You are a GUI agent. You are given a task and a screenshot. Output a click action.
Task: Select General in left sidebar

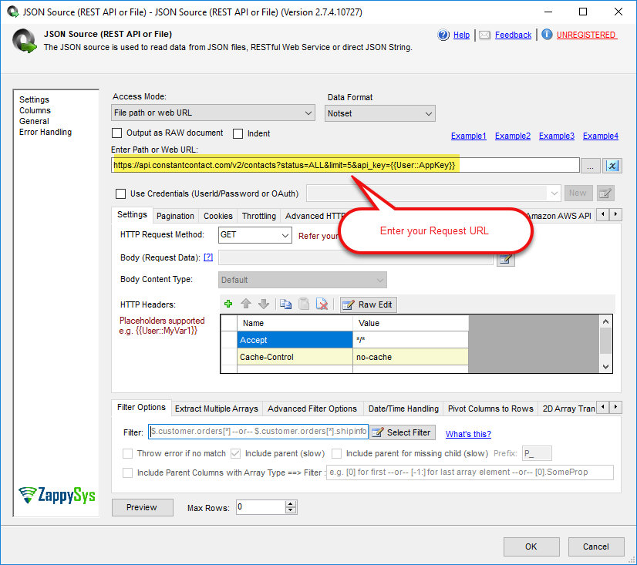point(34,121)
